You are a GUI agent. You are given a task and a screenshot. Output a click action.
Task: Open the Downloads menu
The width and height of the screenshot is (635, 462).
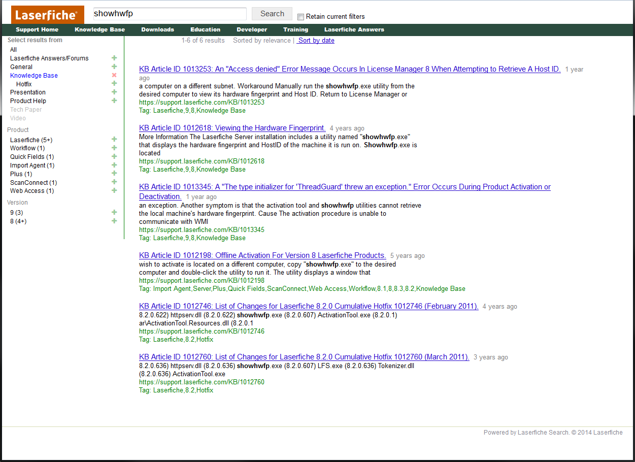point(157,29)
